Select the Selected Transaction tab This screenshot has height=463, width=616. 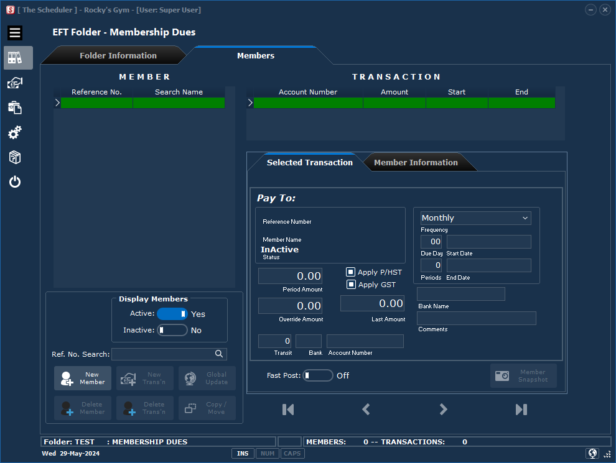click(310, 162)
